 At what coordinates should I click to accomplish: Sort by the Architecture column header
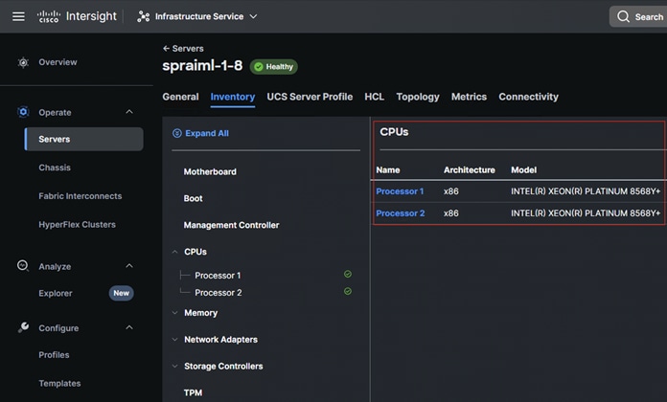click(x=470, y=170)
